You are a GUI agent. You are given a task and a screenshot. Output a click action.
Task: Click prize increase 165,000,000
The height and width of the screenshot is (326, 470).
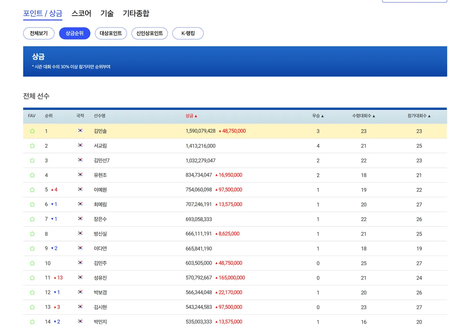point(230,278)
